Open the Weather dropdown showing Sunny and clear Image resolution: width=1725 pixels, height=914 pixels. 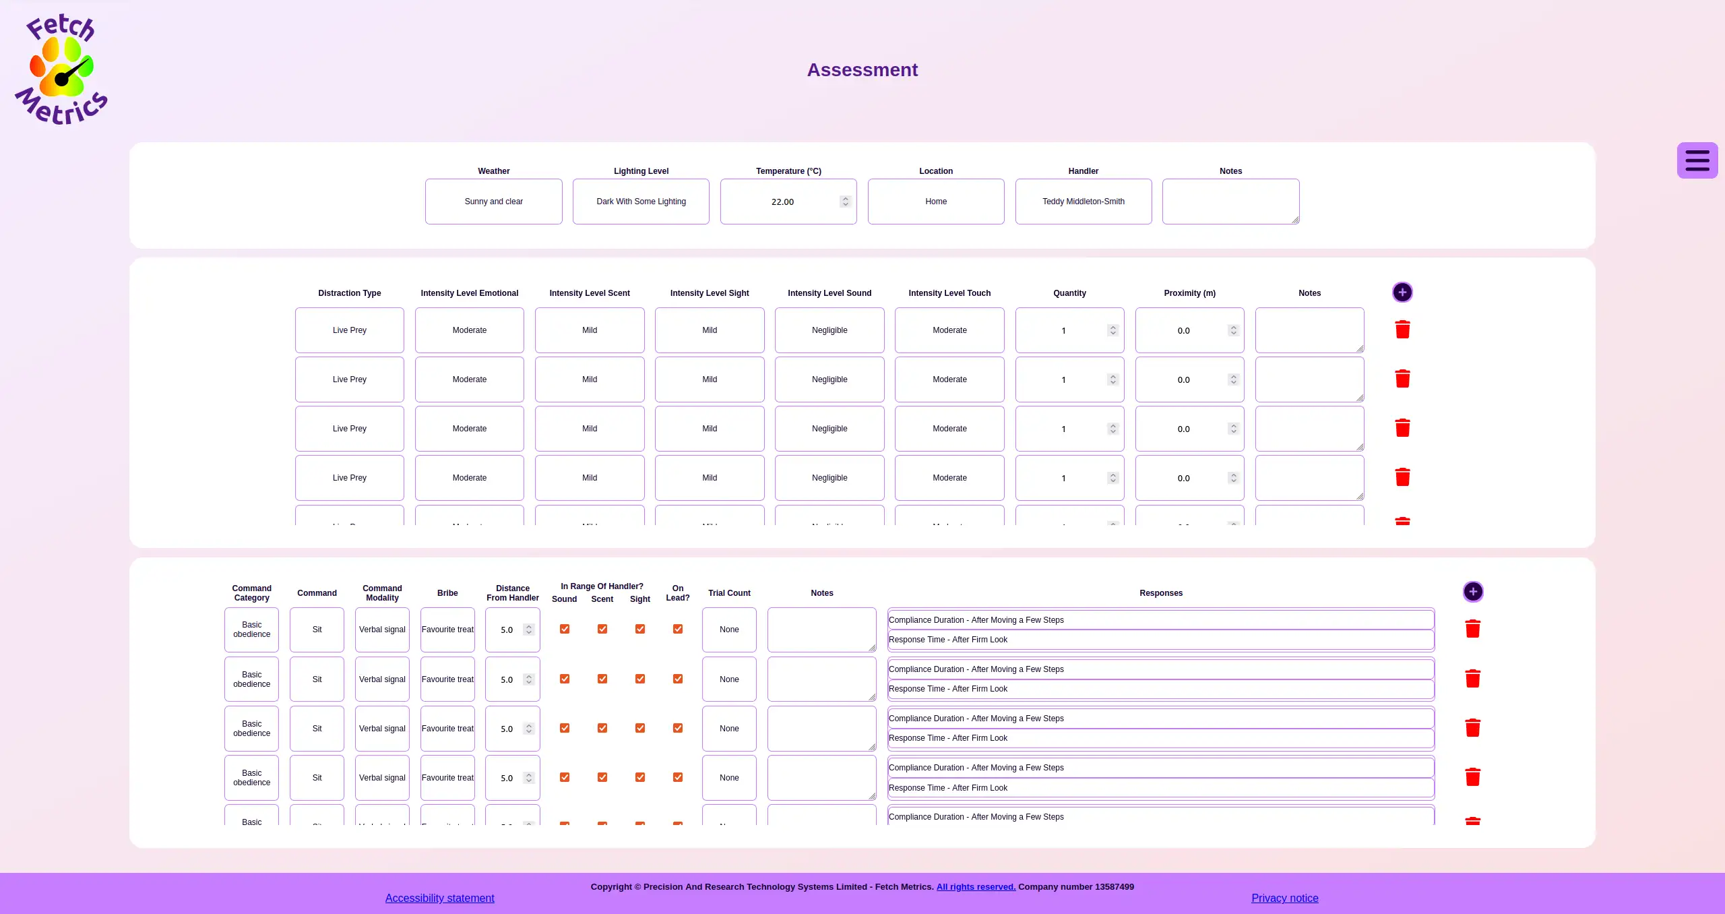coord(493,202)
